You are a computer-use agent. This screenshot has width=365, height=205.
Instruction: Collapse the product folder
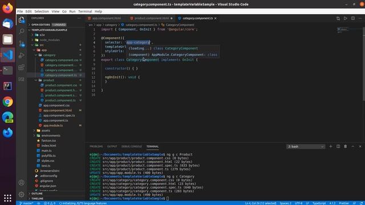click(48, 80)
